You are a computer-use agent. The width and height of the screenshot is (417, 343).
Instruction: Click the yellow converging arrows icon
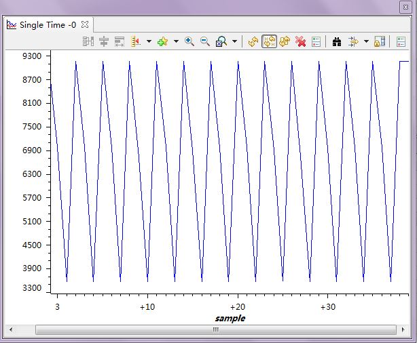point(353,41)
